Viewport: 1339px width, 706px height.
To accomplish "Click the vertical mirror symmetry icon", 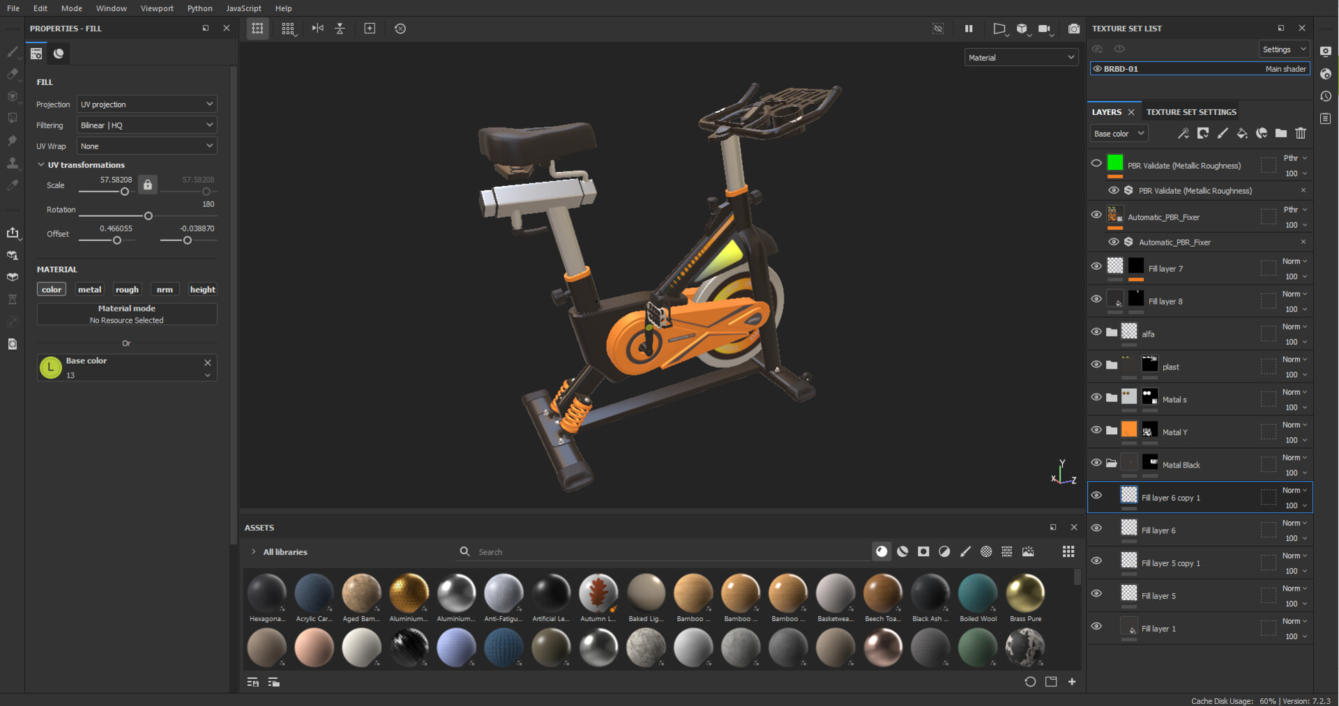I will click(340, 29).
